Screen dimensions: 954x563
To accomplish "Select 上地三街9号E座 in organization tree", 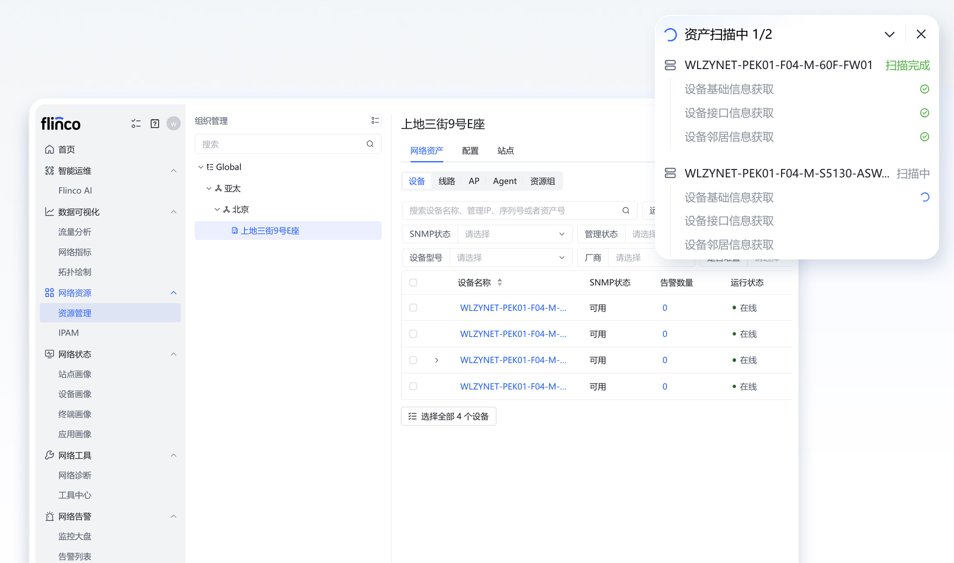I will point(270,231).
